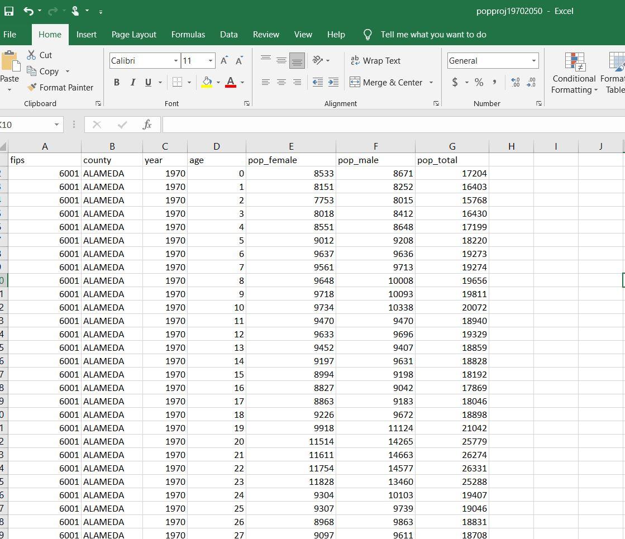Click the Merge & Center button

coord(386,82)
